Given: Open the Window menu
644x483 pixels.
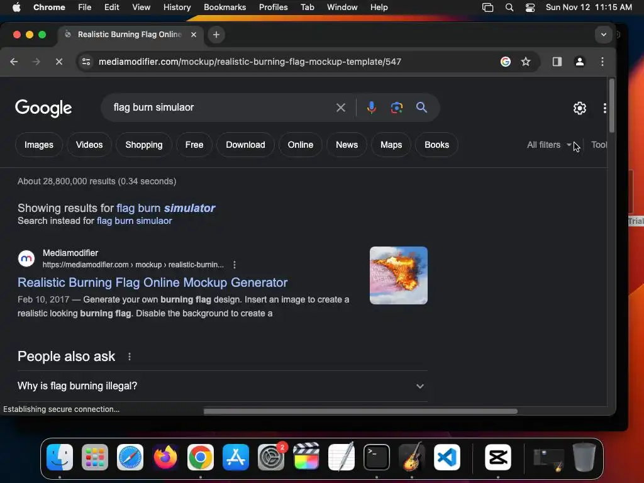Looking at the screenshot, I should click(x=342, y=8).
